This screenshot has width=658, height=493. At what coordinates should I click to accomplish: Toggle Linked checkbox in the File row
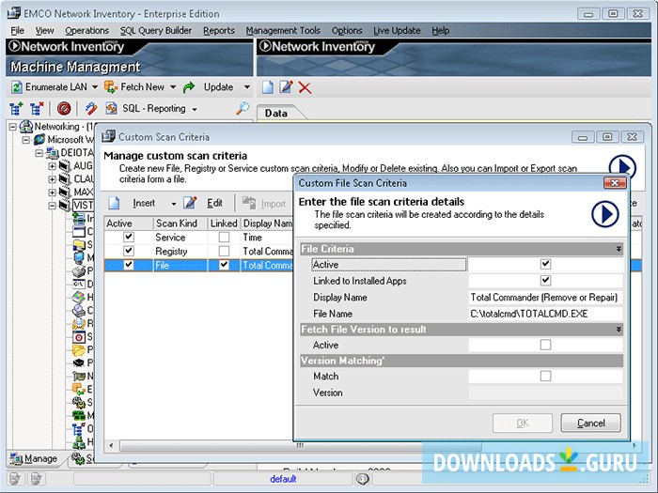224,265
